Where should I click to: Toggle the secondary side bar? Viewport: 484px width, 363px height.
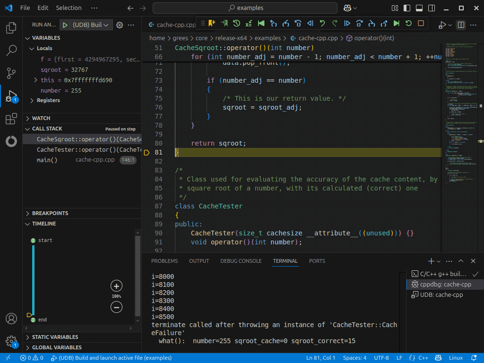pos(432,8)
